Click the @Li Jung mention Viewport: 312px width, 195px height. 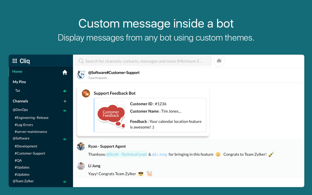[160, 154]
